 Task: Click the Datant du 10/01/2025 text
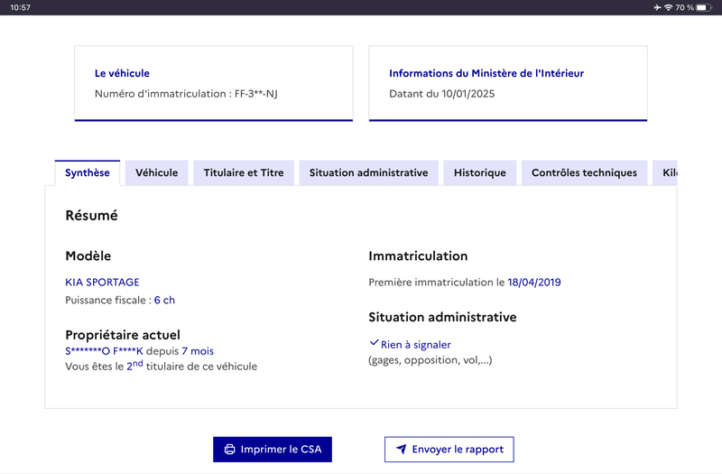coord(442,94)
